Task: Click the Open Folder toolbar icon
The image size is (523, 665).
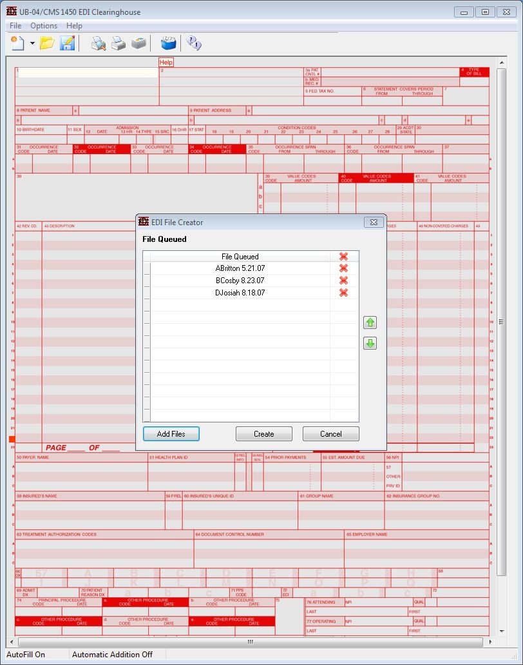Action: tap(46, 44)
